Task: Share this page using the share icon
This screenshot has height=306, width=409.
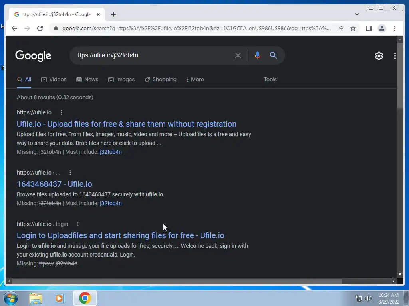Action: (x=340, y=28)
